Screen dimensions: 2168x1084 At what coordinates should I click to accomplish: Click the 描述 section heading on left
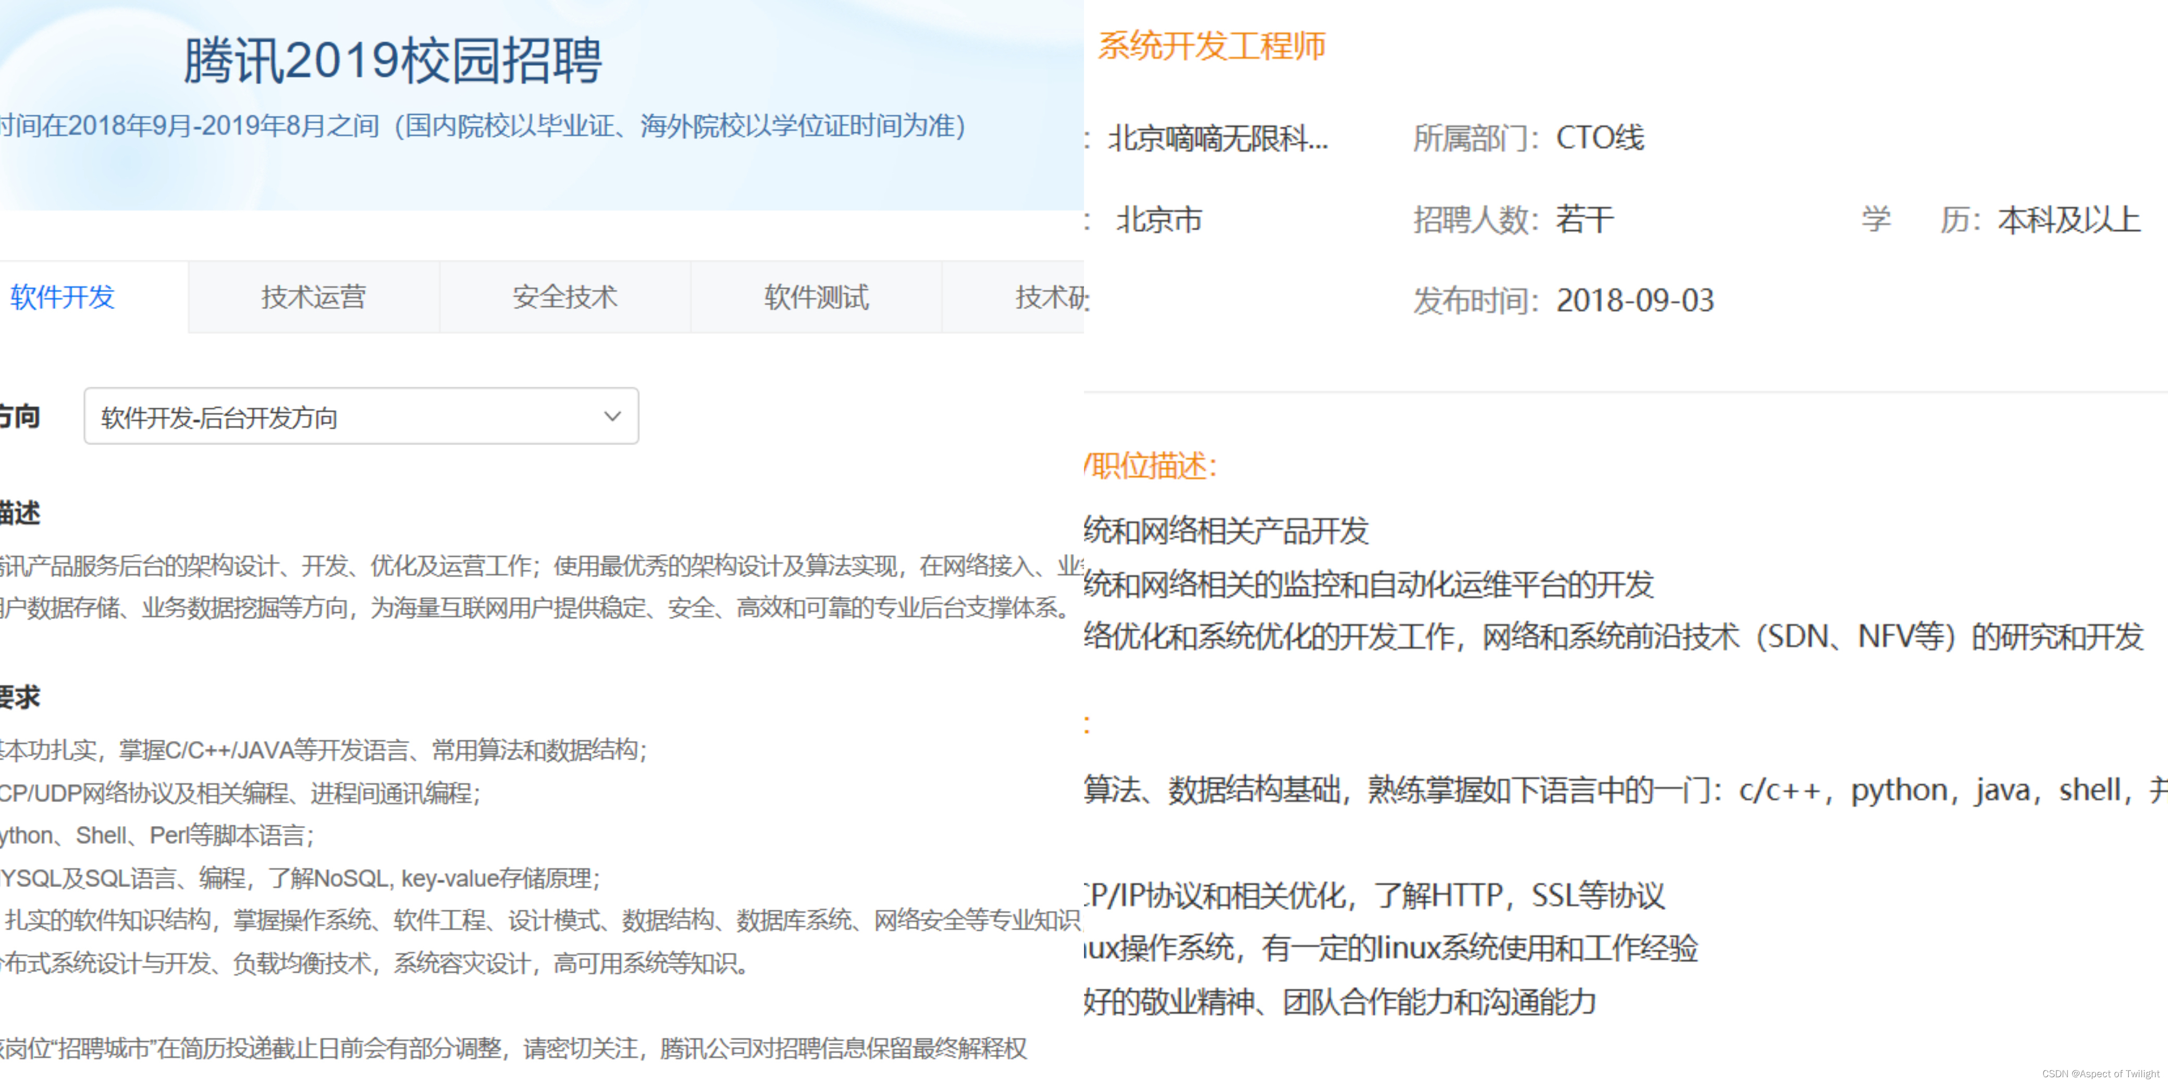(x=20, y=512)
